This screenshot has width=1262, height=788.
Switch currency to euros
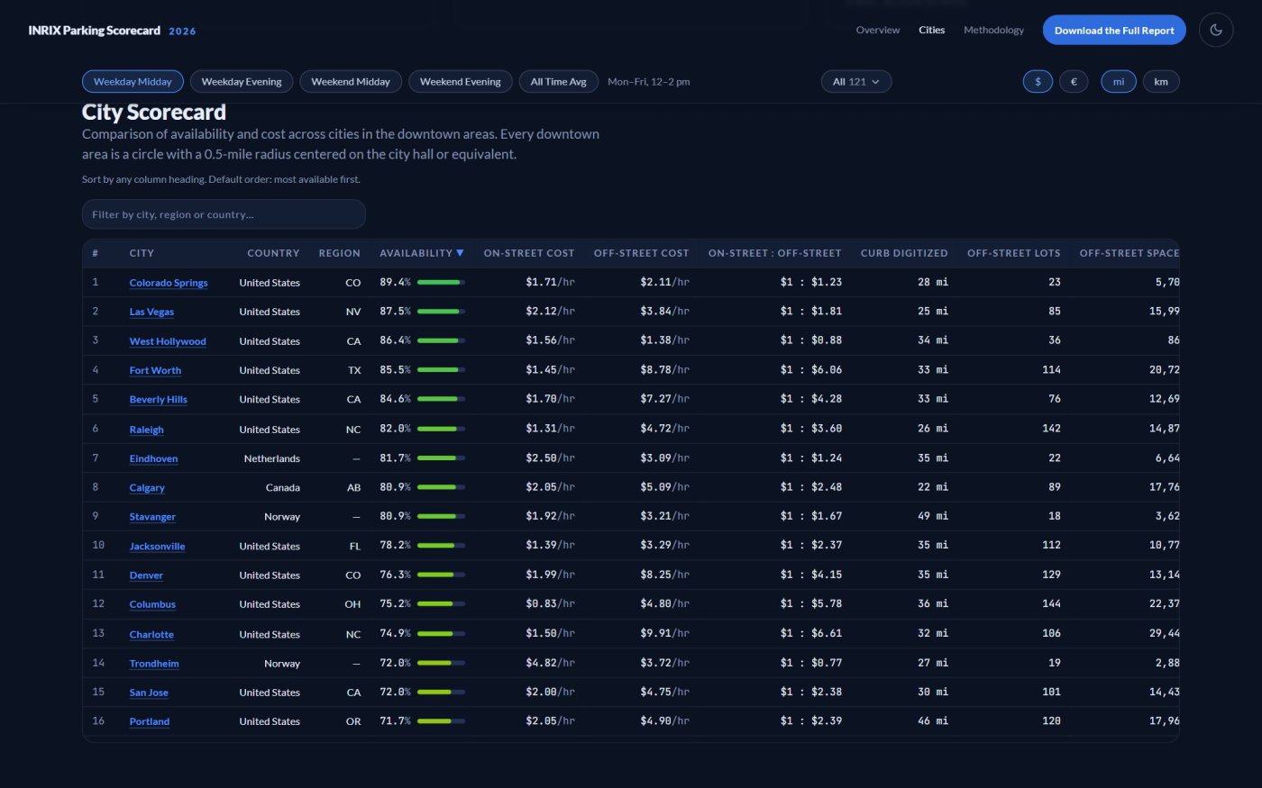click(x=1074, y=81)
